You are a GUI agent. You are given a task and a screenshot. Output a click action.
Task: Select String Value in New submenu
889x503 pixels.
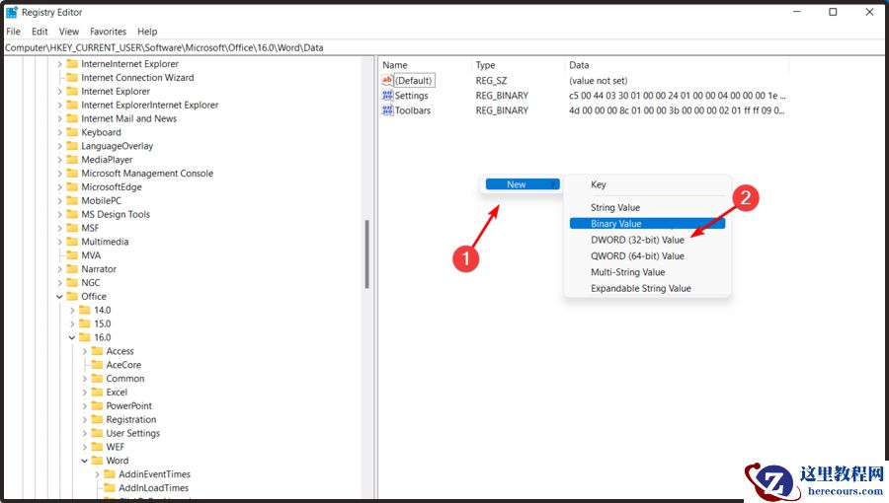(x=615, y=207)
